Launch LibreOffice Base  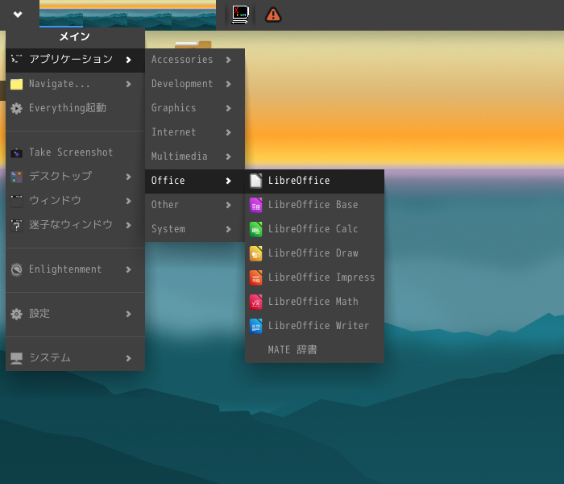315,205
